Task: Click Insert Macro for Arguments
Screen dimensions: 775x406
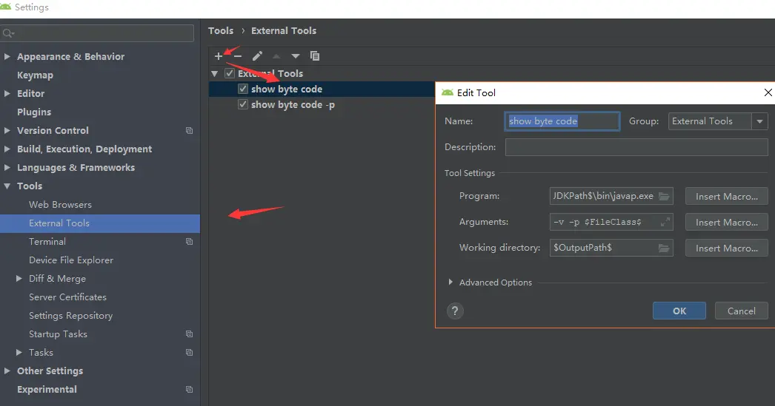Action: click(727, 223)
